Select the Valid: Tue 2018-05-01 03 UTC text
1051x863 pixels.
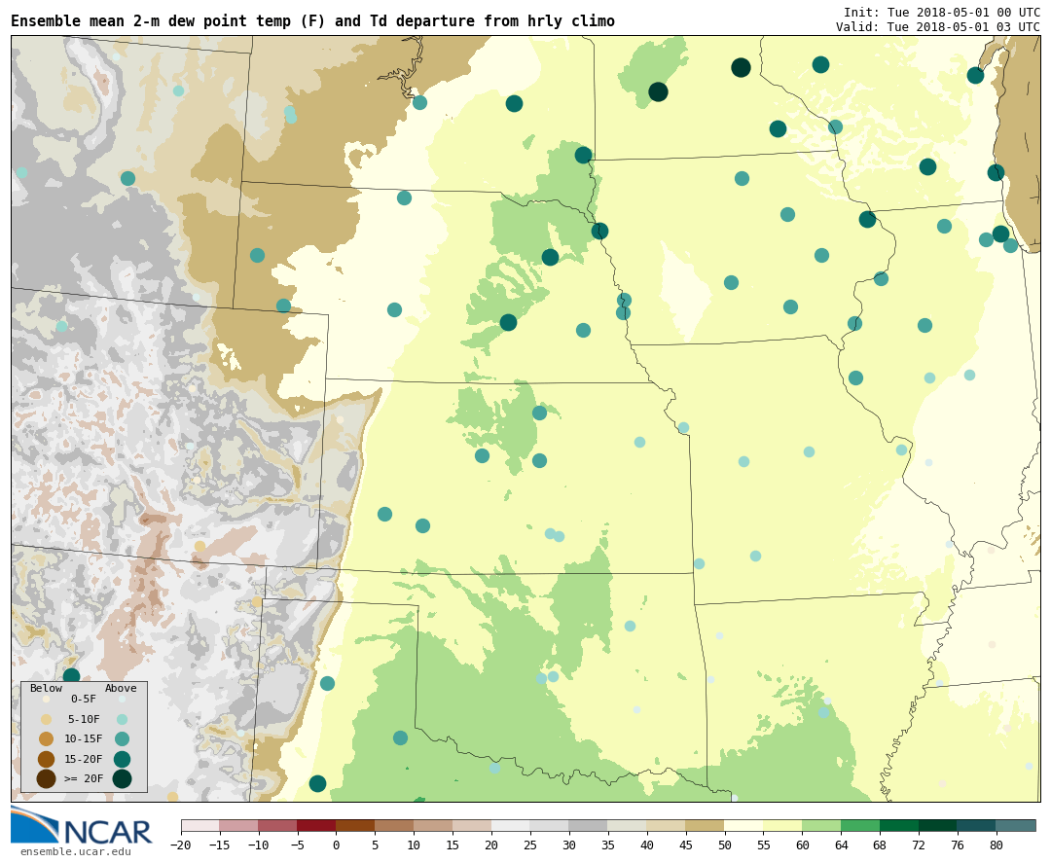pyautogui.click(x=938, y=27)
